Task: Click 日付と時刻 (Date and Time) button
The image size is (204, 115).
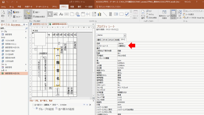Action: tap(151, 18)
